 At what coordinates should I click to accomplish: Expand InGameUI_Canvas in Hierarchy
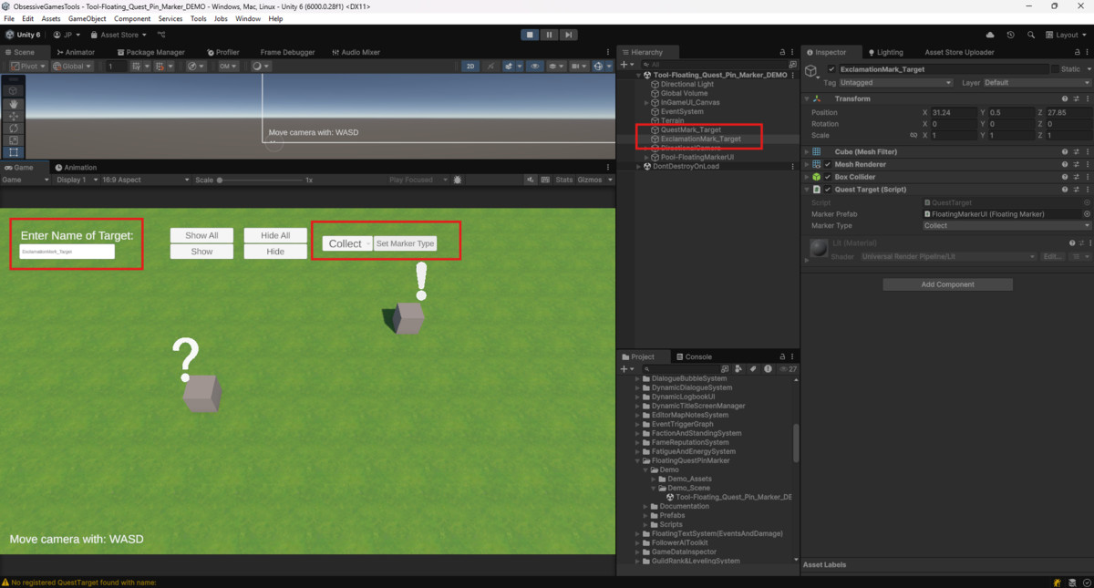[x=646, y=102]
